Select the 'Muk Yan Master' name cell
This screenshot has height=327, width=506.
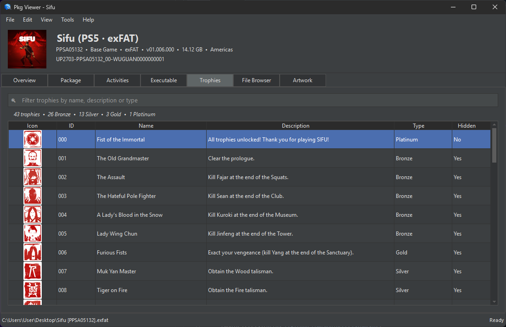[x=151, y=271]
